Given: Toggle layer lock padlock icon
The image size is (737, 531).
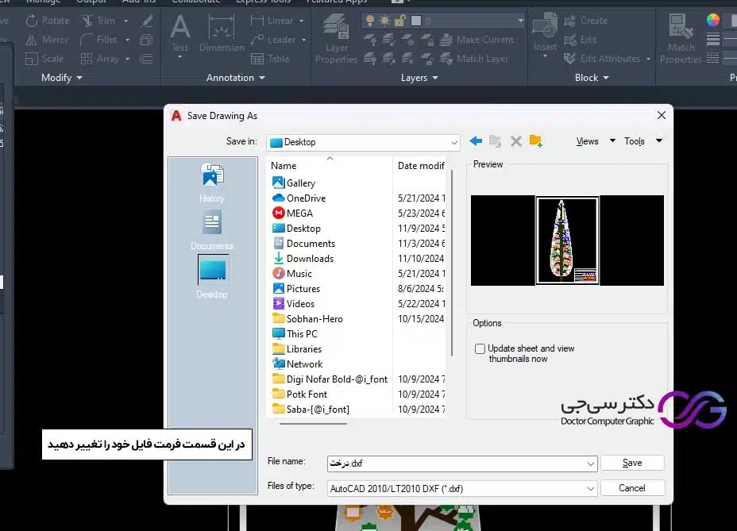Looking at the screenshot, I should tap(400, 21).
